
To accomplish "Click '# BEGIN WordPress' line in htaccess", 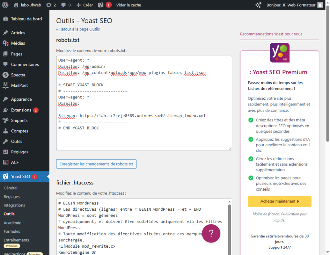I will (79, 203).
